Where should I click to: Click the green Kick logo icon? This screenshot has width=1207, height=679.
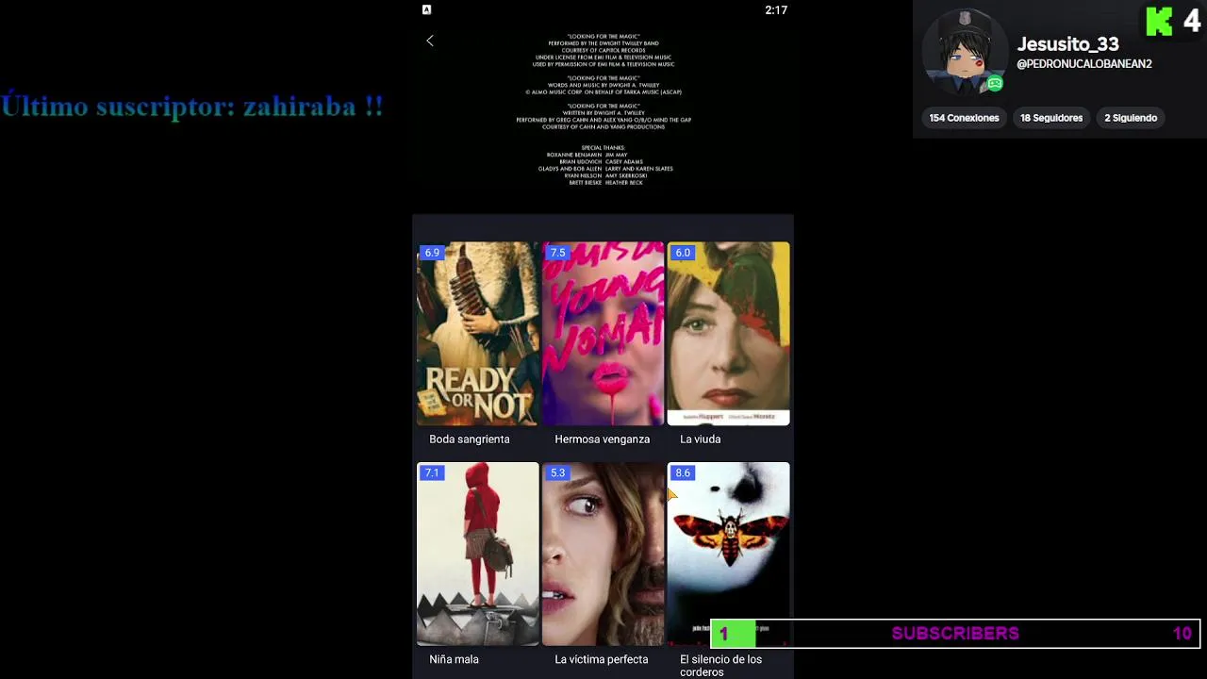[x=1159, y=21]
